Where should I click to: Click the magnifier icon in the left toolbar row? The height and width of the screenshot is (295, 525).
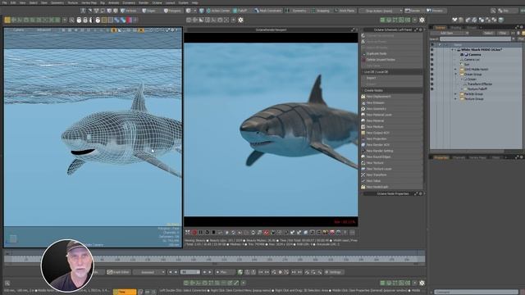click(x=71, y=20)
